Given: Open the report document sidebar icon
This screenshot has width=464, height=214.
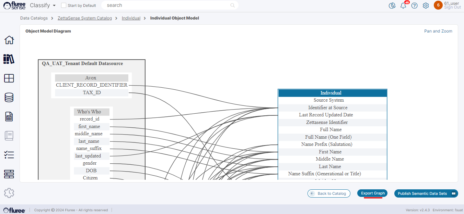Looking at the screenshot, I should (x=9, y=116).
